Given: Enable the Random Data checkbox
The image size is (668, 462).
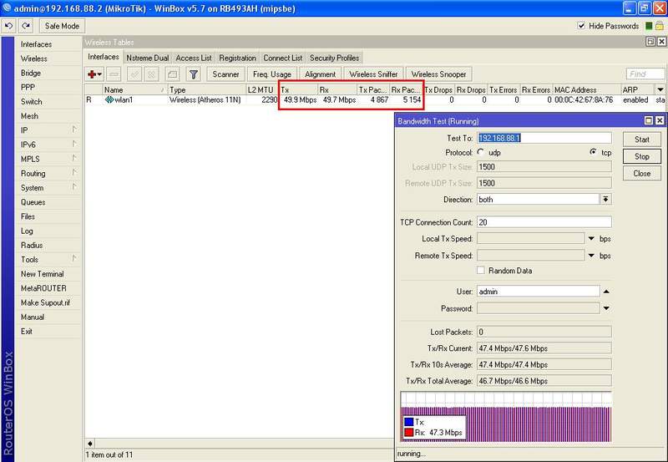Looking at the screenshot, I should click(x=481, y=270).
